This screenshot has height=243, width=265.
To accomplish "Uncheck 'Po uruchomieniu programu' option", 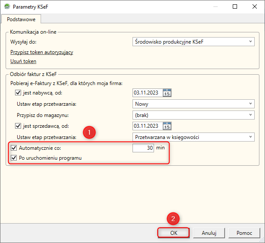I will [14, 158].
